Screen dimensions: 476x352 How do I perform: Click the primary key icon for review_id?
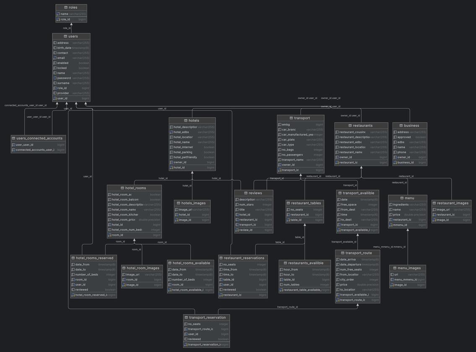tap(237, 230)
